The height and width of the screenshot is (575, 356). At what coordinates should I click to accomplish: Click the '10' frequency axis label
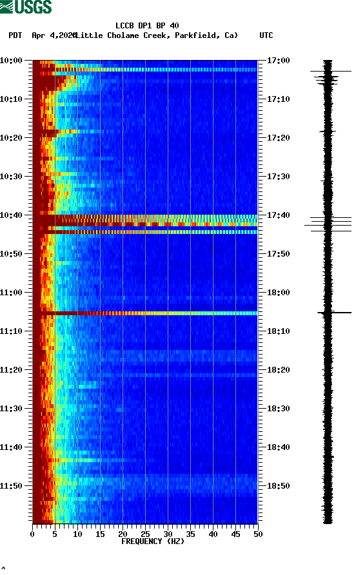pos(77,534)
